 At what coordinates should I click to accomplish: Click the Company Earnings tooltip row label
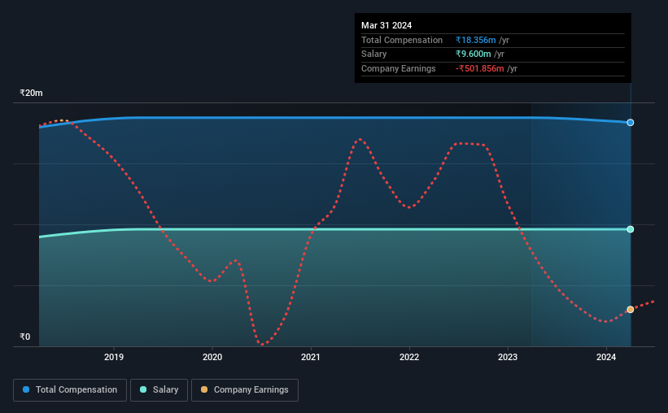tap(399, 68)
